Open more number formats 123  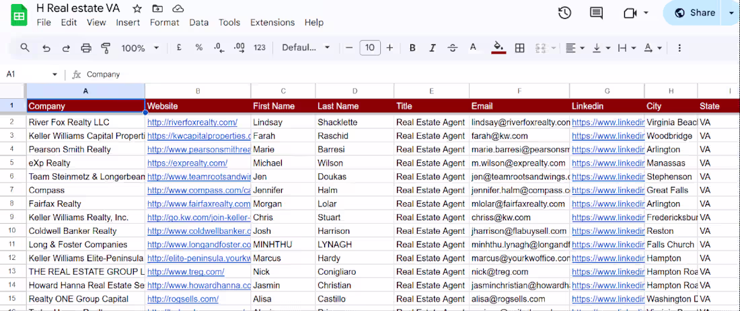pos(260,48)
